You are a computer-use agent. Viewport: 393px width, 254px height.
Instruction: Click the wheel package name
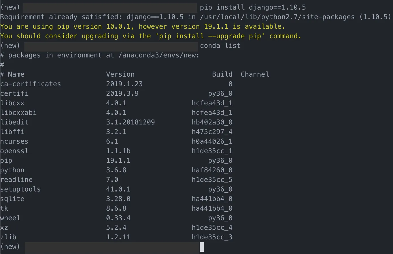click(x=10, y=218)
